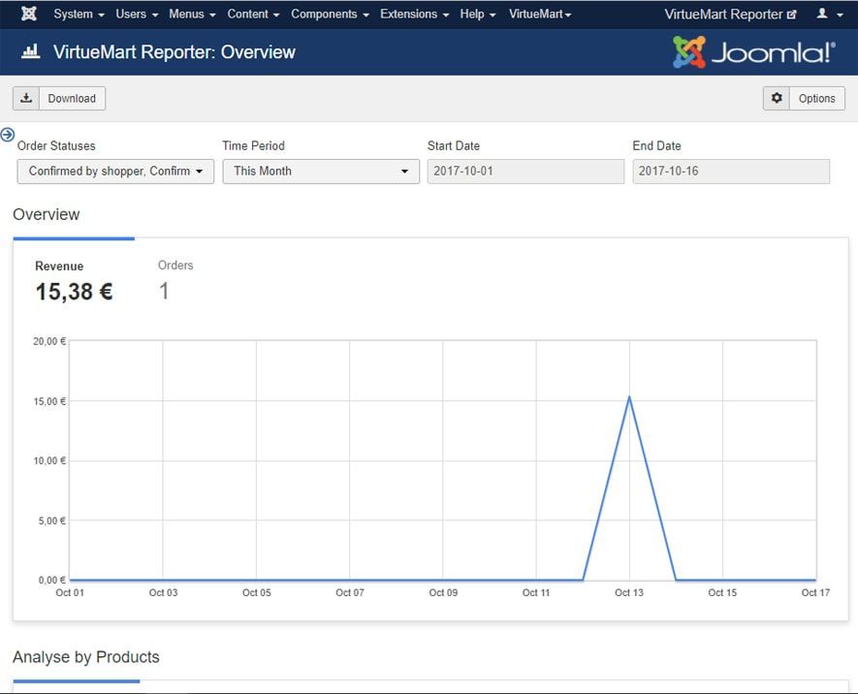The image size is (858, 694).
Task: Click the '20,00 €' y-axis label
Action: pos(49,341)
